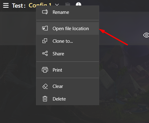The image size is (149, 123).
Task: Click the yellow Config 1 title
Action: pyautogui.click(x=40, y=5)
